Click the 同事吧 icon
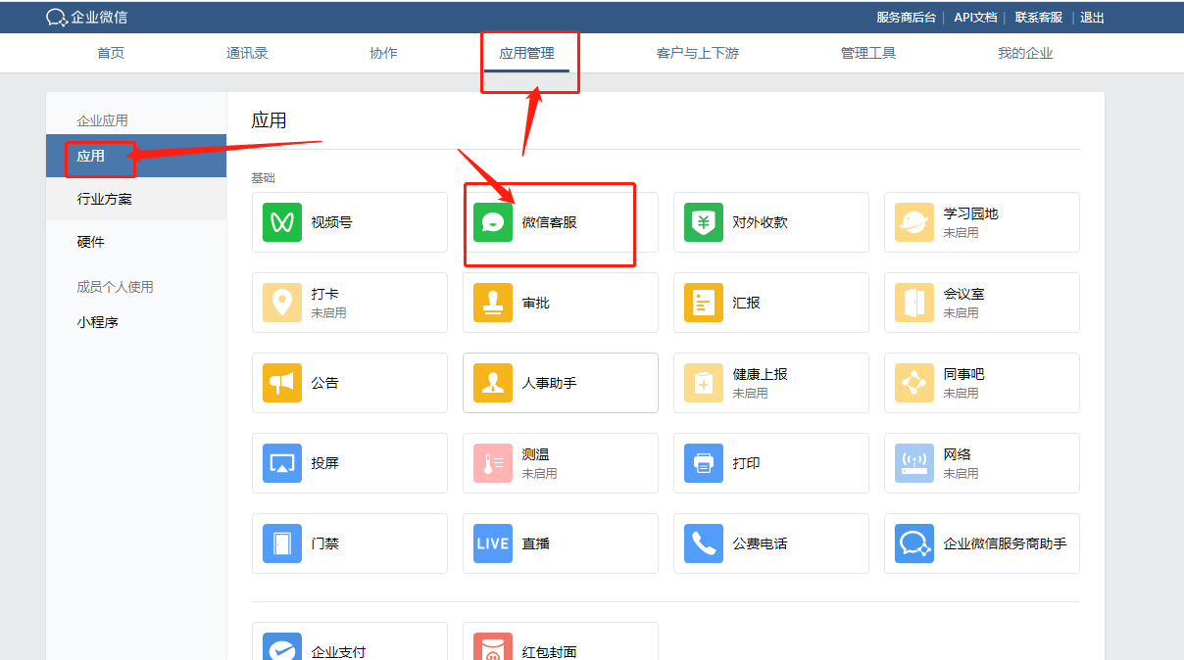Image resolution: width=1184 pixels, height=660 pixels. pos(914,383)
